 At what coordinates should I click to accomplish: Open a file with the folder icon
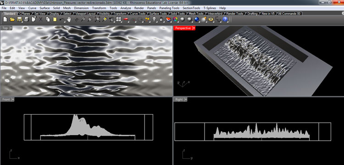pyautogui.click(x=12, y=20)
